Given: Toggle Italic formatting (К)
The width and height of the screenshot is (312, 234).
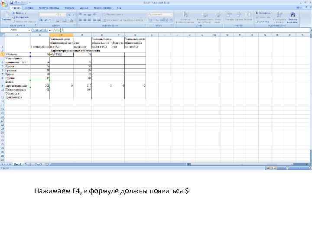Looking at the screenshot, I should click(x=46, y=20).
